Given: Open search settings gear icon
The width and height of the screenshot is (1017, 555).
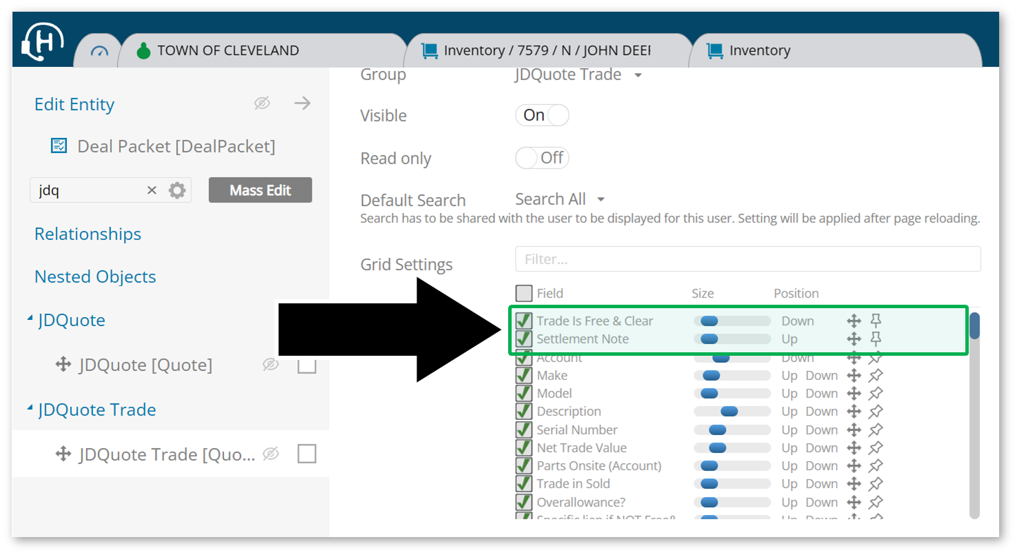Looking at the screenshot, I should 177,190.
